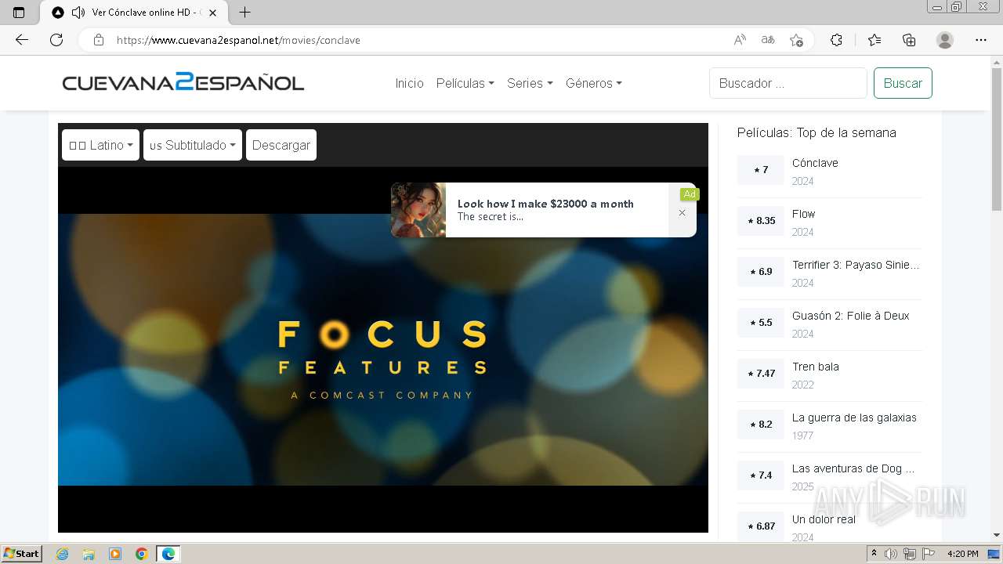
Task: Open the ad girl thumbnail image
Action: pyautogui.click(x=418, y=210)
